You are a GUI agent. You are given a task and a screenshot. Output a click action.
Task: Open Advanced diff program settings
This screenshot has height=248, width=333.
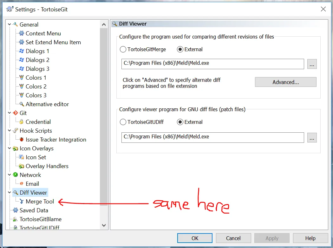coord(286,82)
